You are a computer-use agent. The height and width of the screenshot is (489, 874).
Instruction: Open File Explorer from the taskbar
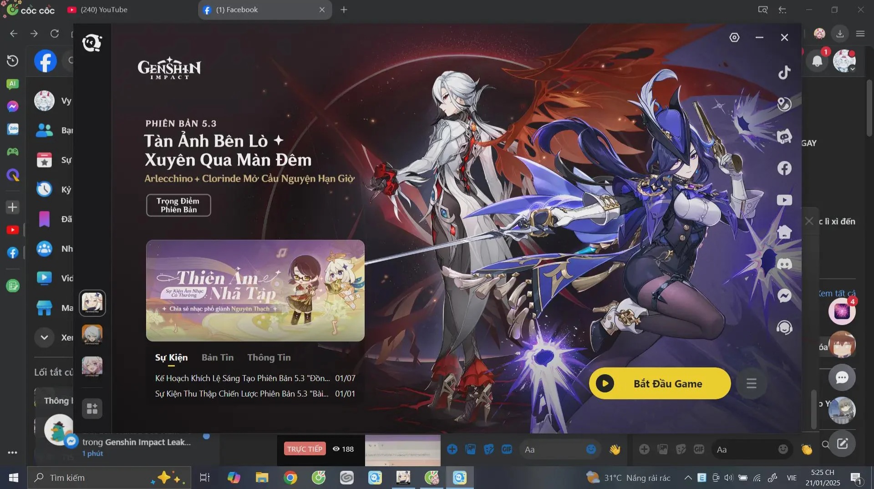pos(262,478)
